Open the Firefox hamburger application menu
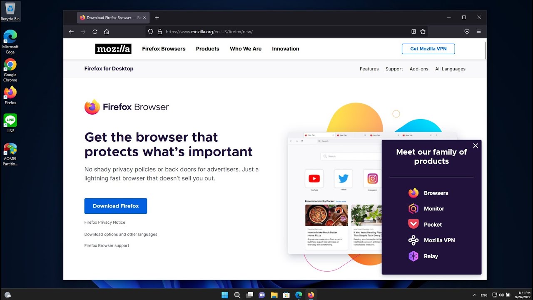This screenshot has height=300, width=533. pyautogui.click(x=479, y=32)
